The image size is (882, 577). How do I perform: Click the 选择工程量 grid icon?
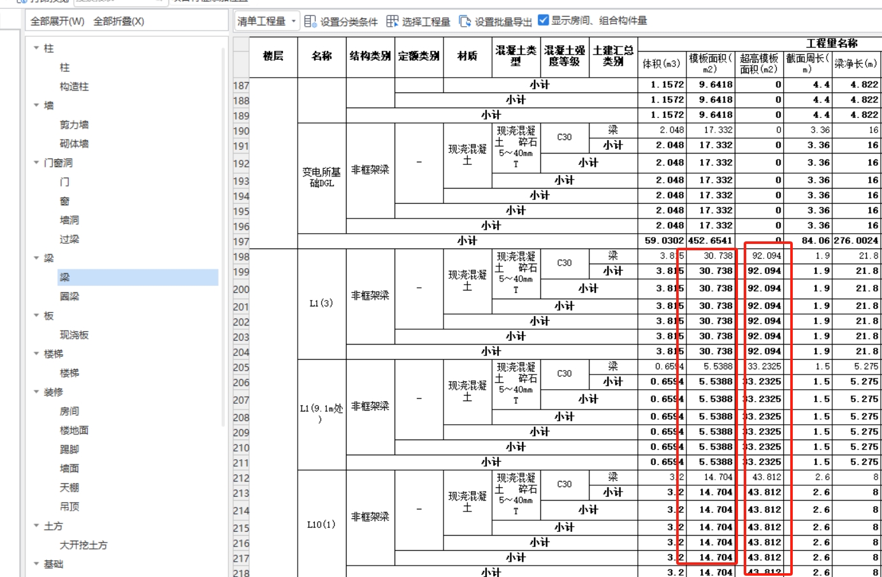click(x=392, y=21)
